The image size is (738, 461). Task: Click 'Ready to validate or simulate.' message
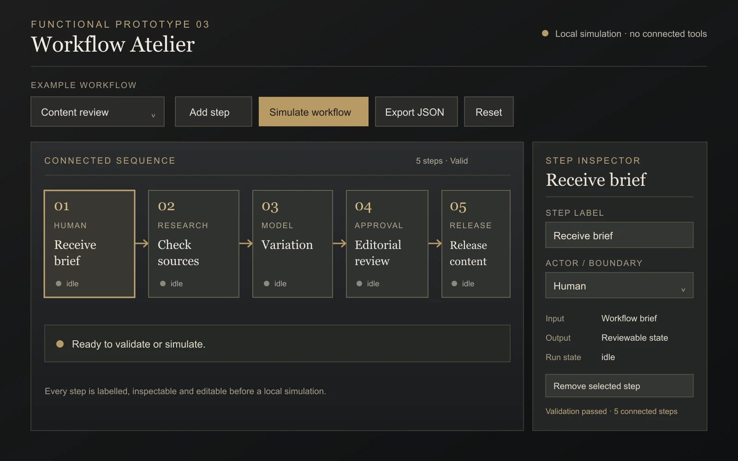[x=138, y=344]
